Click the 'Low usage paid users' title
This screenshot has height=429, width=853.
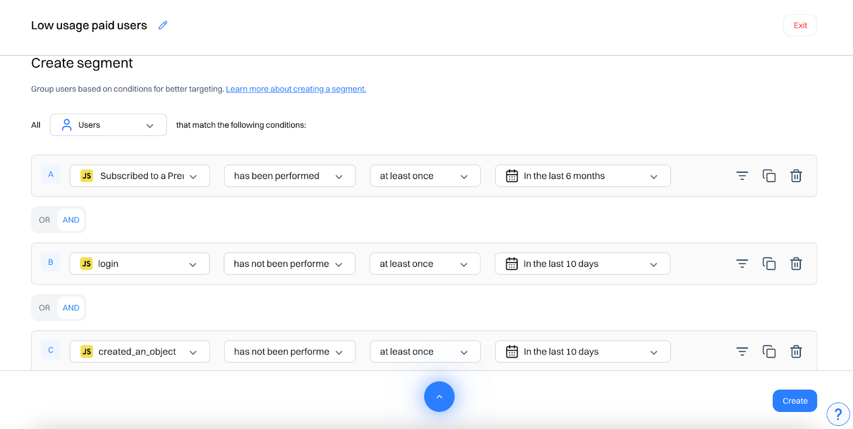pos(89,25)
